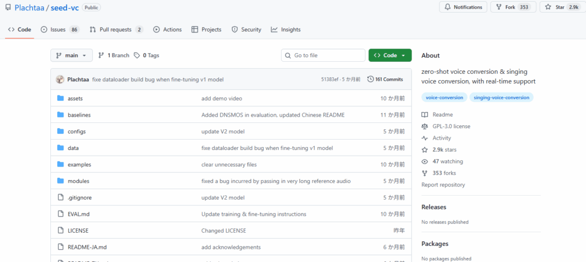The image size is (586, 262).
Task: Open the assets folder
Action: click(x=75, y=98)
